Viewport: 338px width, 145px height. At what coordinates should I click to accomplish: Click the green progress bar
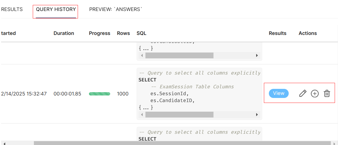tap(99, 94)
